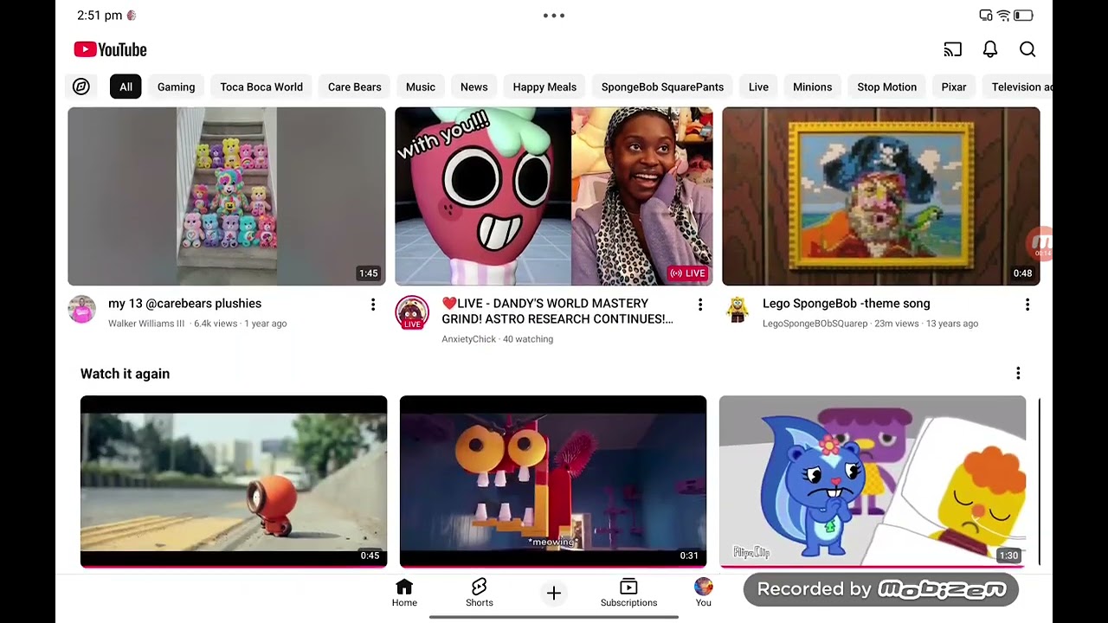Tap the Create plus button
Image resolution: width=1108 pixels, height=623 pixels.
[554, 593]
